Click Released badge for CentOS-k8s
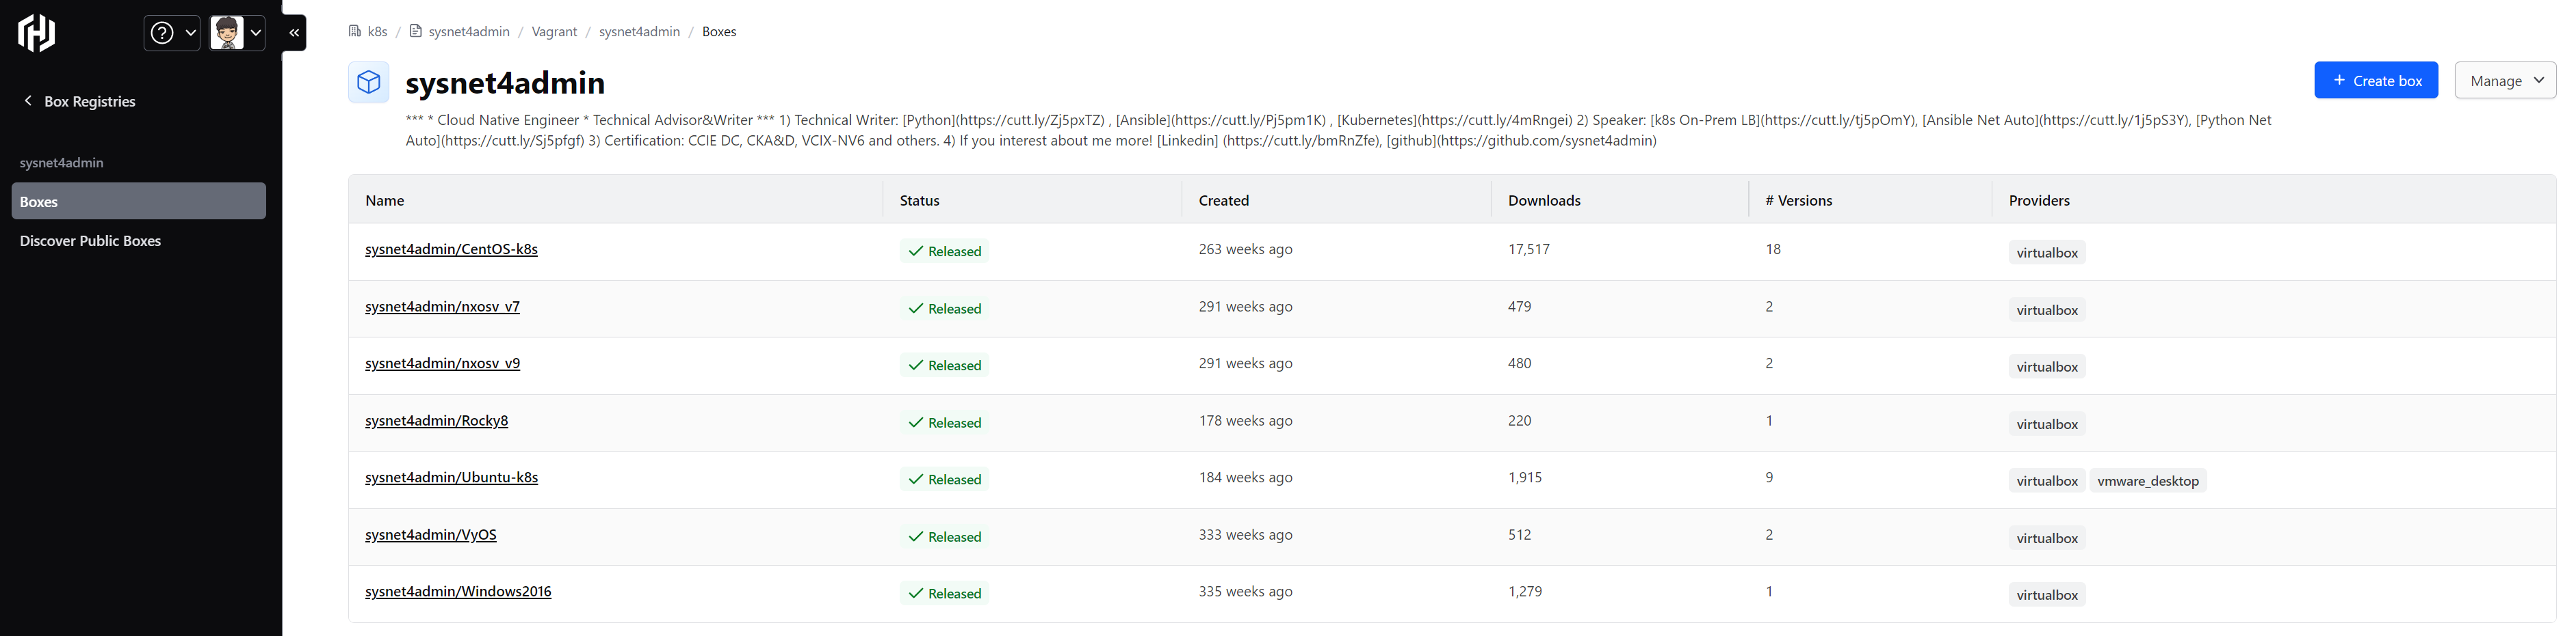This screenshot has height=636, width=2576. (x=944, y=251)
